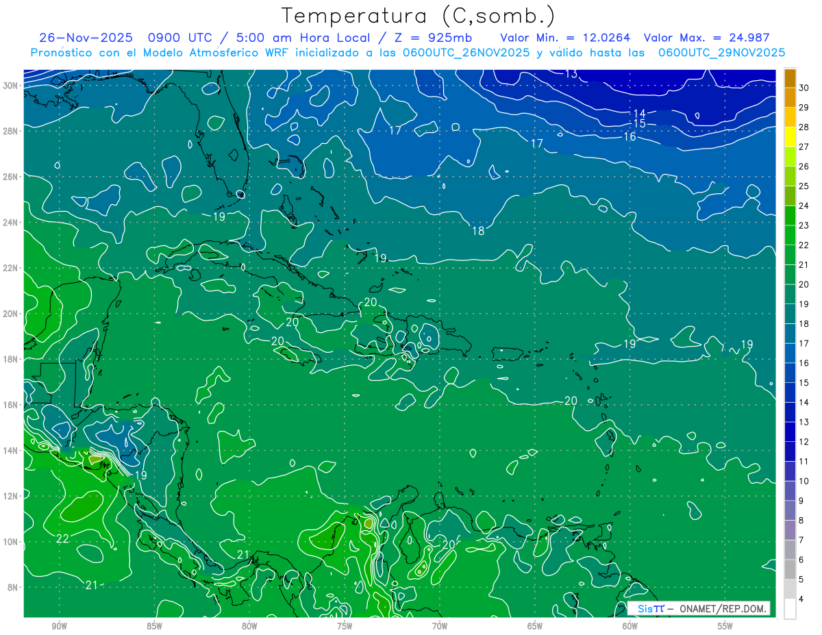Click the '12N' latitude axis label
Image resolution: width=822 pixels, height=635 pixels.
coord(11,496)
